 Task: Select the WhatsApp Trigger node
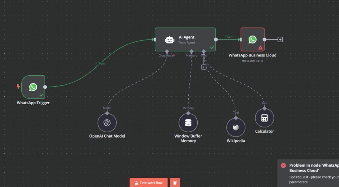point(33,87)
